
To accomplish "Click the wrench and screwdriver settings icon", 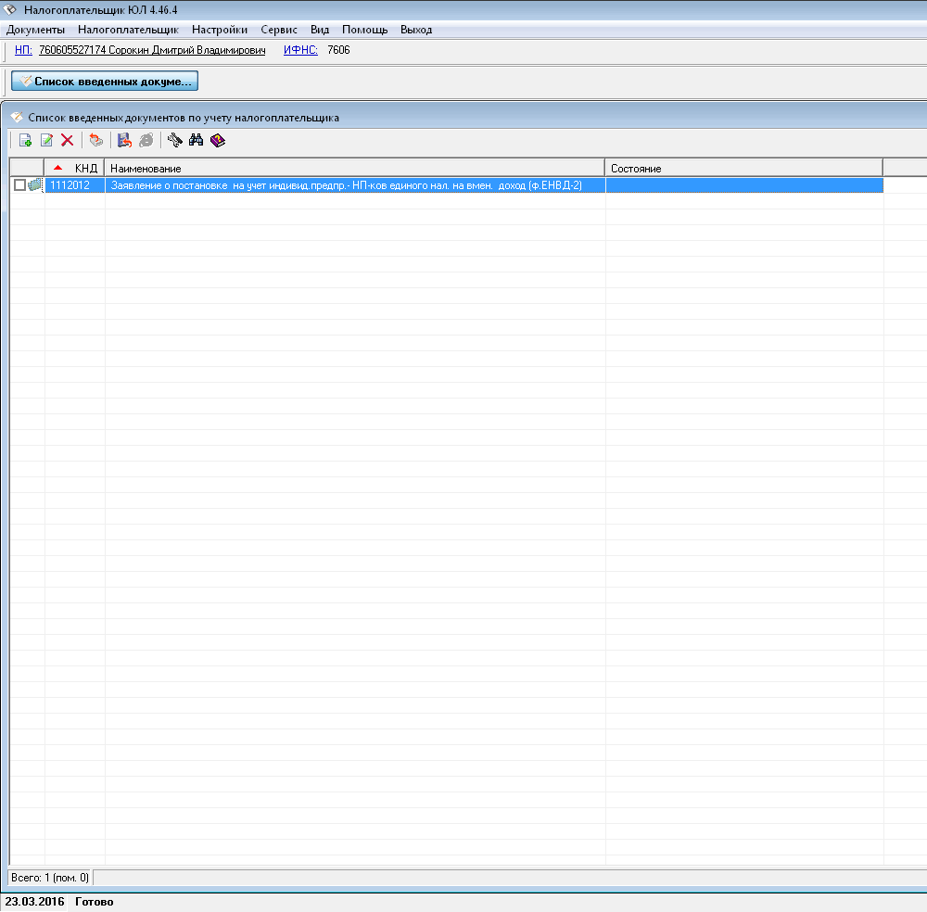I will click(174, 141).
